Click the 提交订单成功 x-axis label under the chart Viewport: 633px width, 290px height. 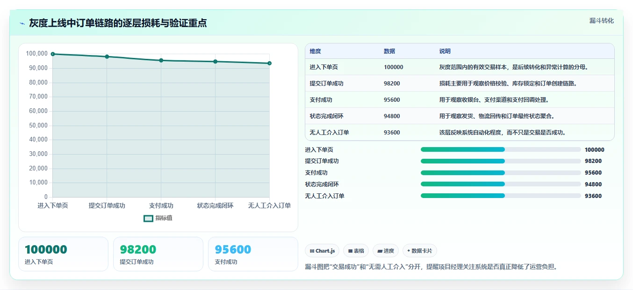pos(107,206)
